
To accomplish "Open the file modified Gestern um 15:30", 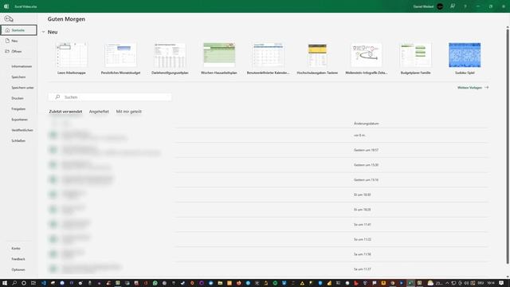I will point(269,165).
